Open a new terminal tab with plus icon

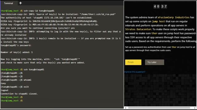21,3
